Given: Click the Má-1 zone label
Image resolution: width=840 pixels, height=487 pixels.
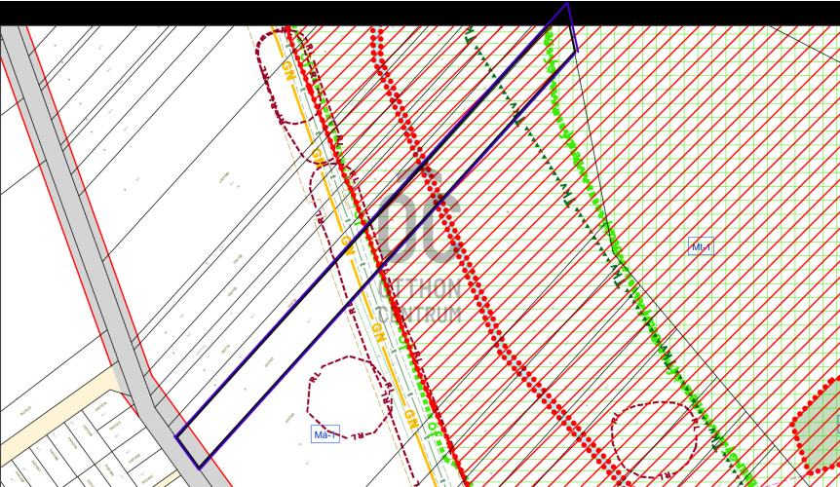Looking at the screenshot, I should click(325, 433).
